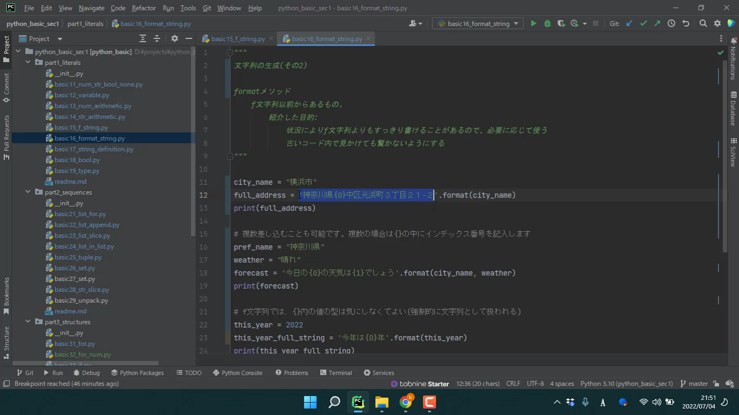Click the Debug bug icon in toolbar
Screen dimensions: 739x415
[547, 23]
